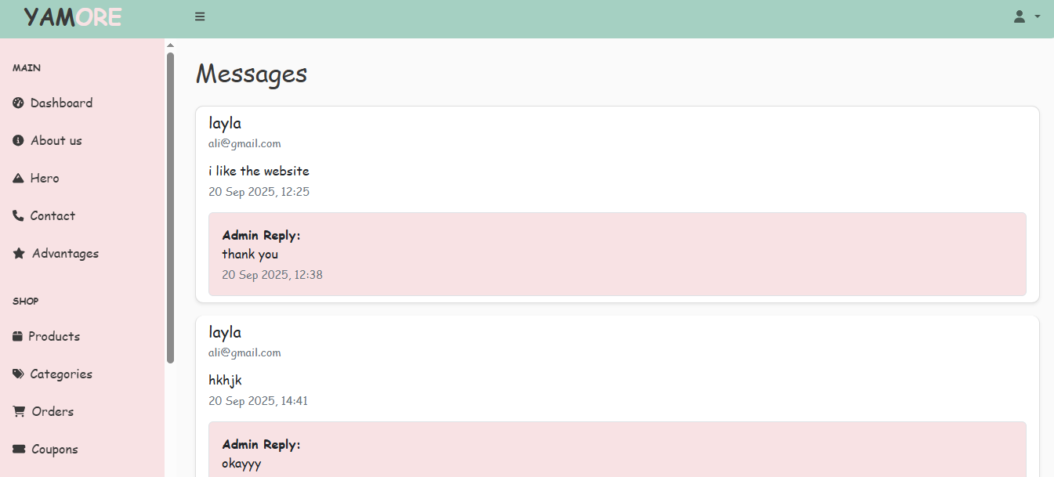
Task: Click the "thank you" admin reply box
Action: 617,254
